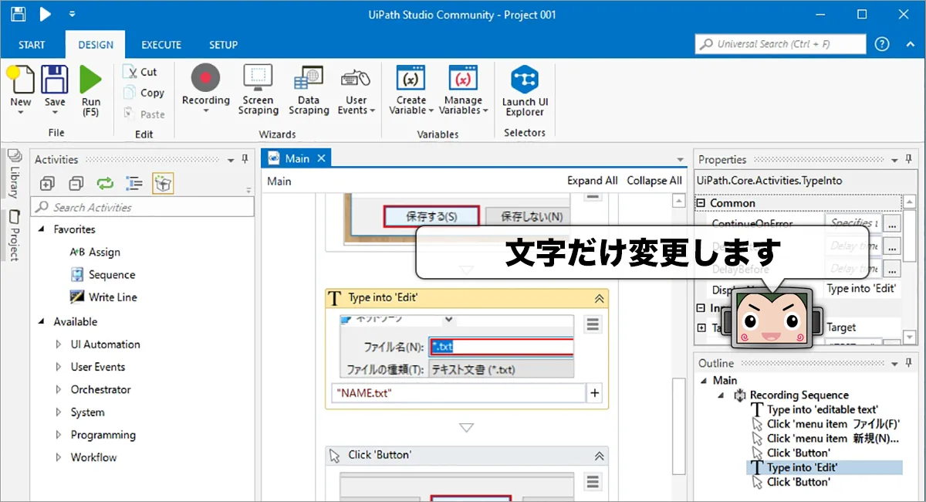Viewport: 926px width, 502px height.
Task: Switch to the SETUP ribbon tab
Action: pyautogui.click(x=224, y=45)
